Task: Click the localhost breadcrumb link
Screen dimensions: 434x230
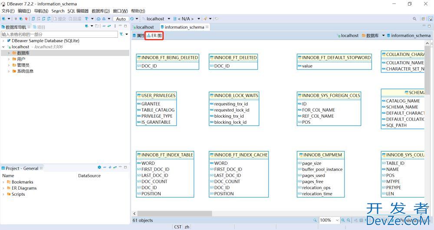Action: pyautogui.click(x=349, y=36)
